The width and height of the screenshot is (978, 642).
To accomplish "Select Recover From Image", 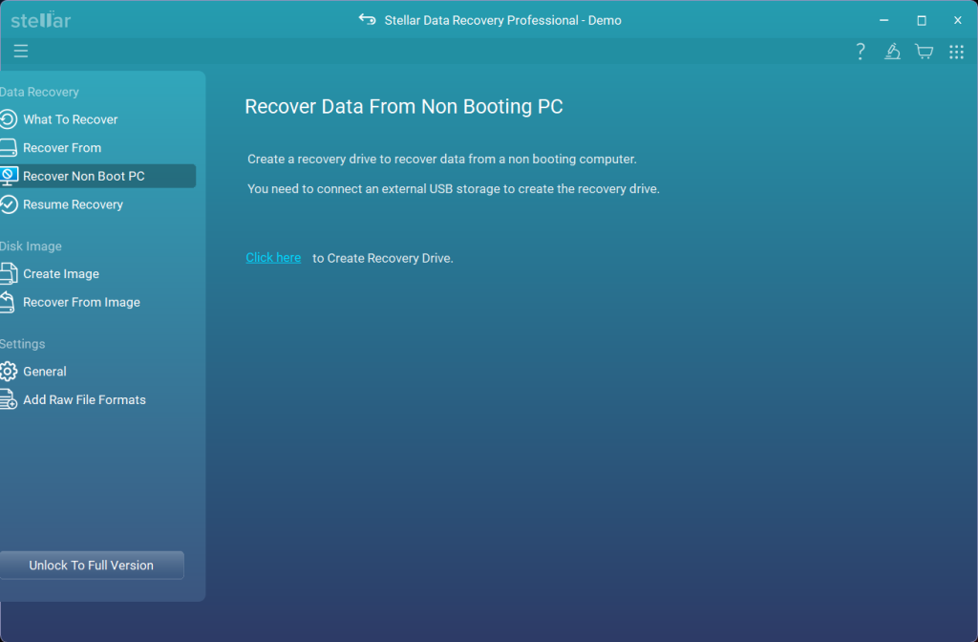I will (x=80, y=302).
